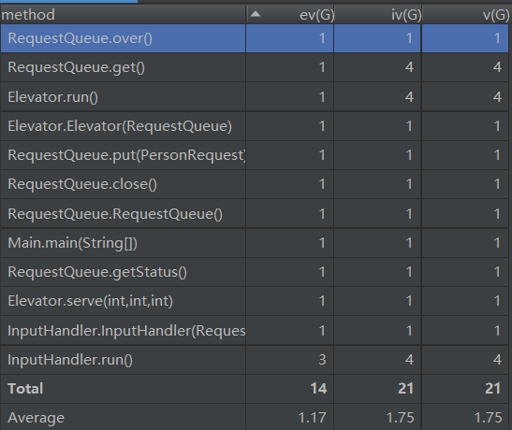
Task: Click Total iv(G) value 21
Action: [405, 389]
